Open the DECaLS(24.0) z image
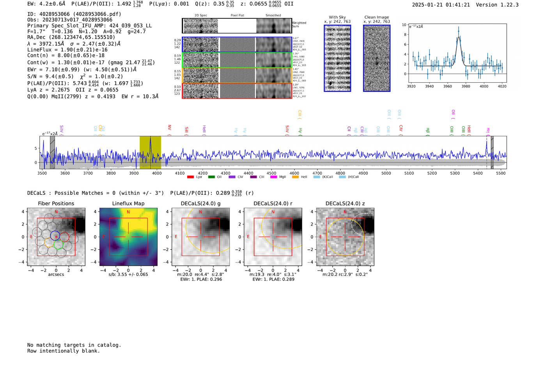Image resolution: width=546 pixels, height=372 pixels. coord(345,237)
